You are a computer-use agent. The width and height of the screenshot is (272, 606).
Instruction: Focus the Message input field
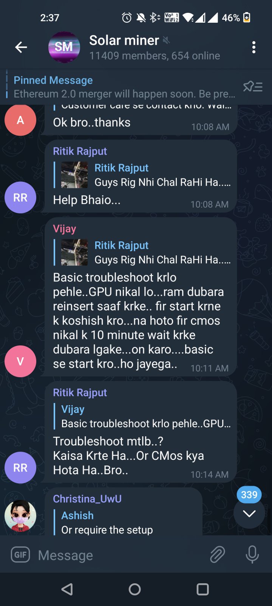tap(121, 555)
